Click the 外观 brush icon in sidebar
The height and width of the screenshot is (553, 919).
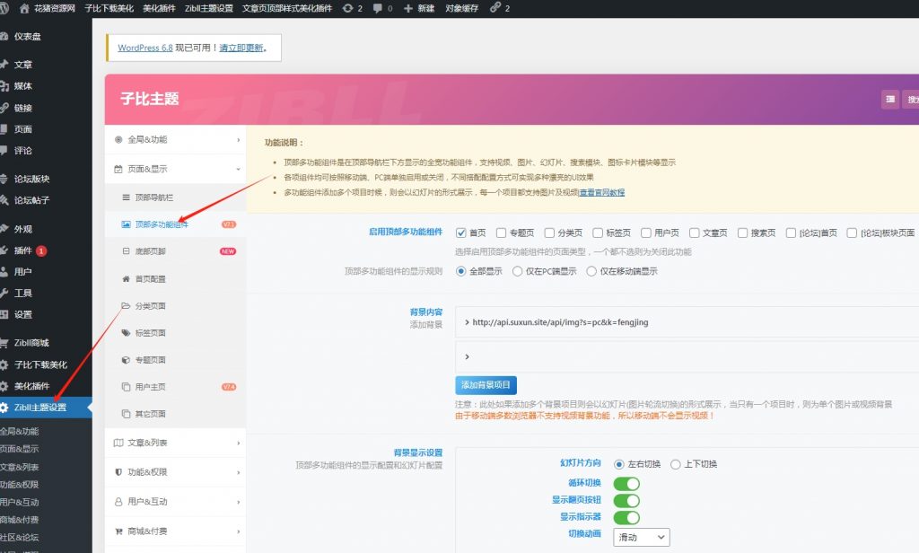(x=4, y=229)
